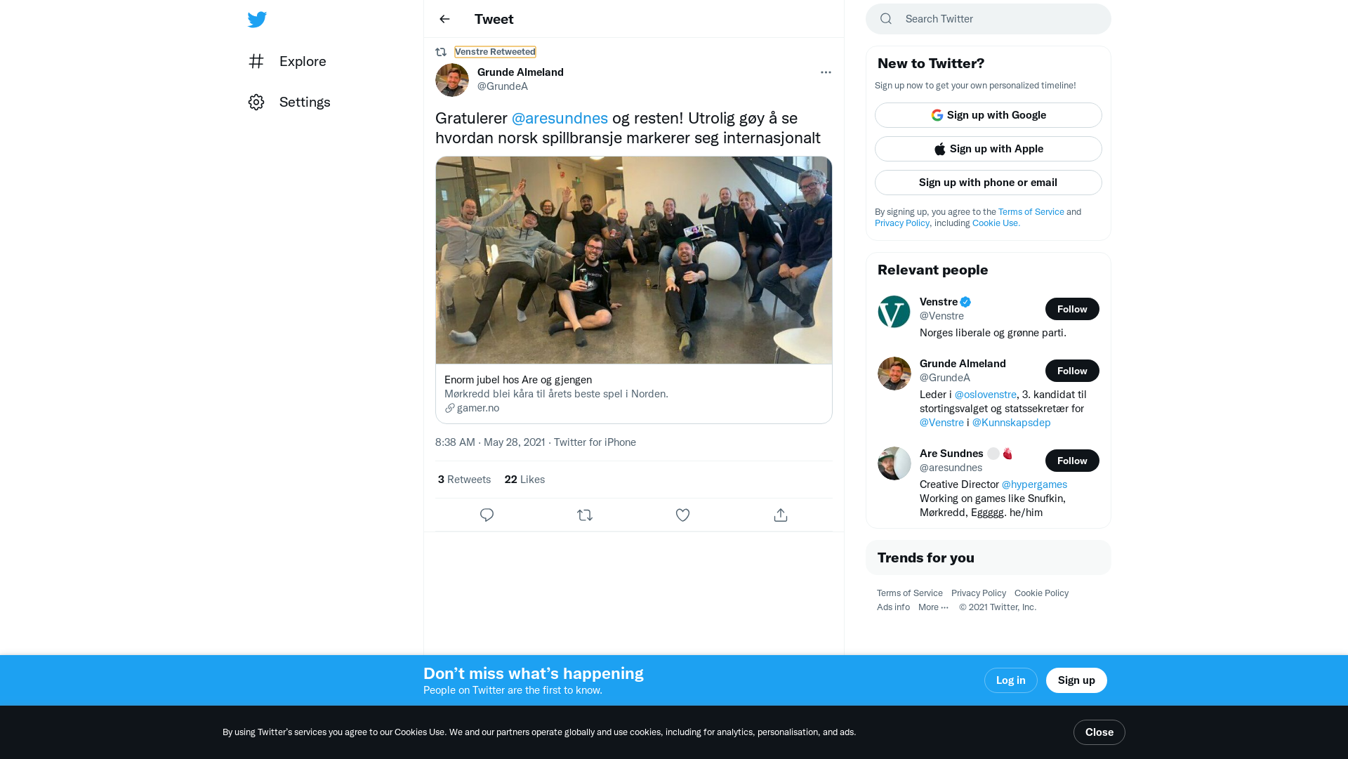Click Sign up with Apple
The height and width of the screenshot is (759, 1348).
[989, 149]
